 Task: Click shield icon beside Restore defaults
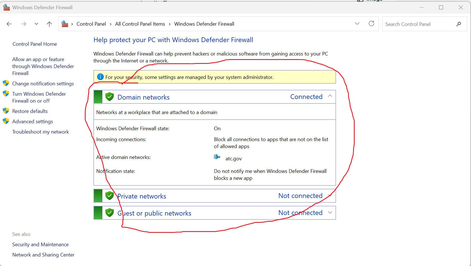click(x=6, y=111)
